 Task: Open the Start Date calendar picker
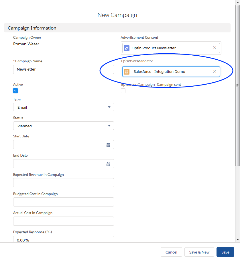(108, 145)
